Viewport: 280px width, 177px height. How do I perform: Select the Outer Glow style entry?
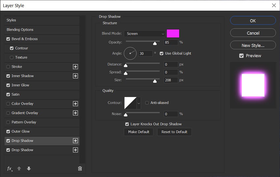[x=20, y=131]
